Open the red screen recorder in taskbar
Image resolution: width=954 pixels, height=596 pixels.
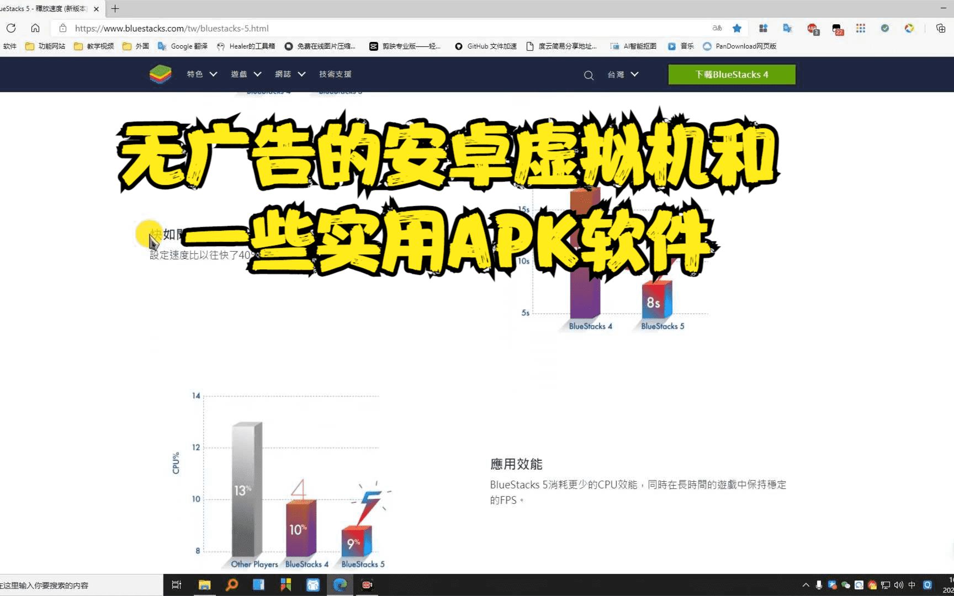[x=367, y=585]
